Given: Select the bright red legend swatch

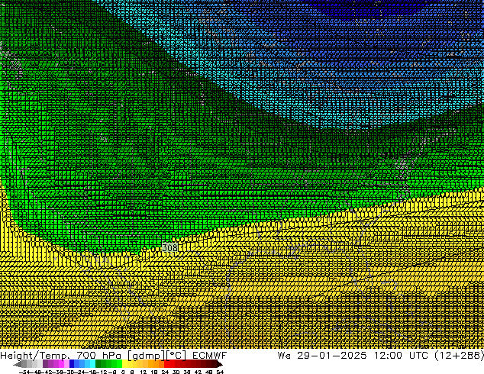Looking at the screenshot, I should coord(166,363).
